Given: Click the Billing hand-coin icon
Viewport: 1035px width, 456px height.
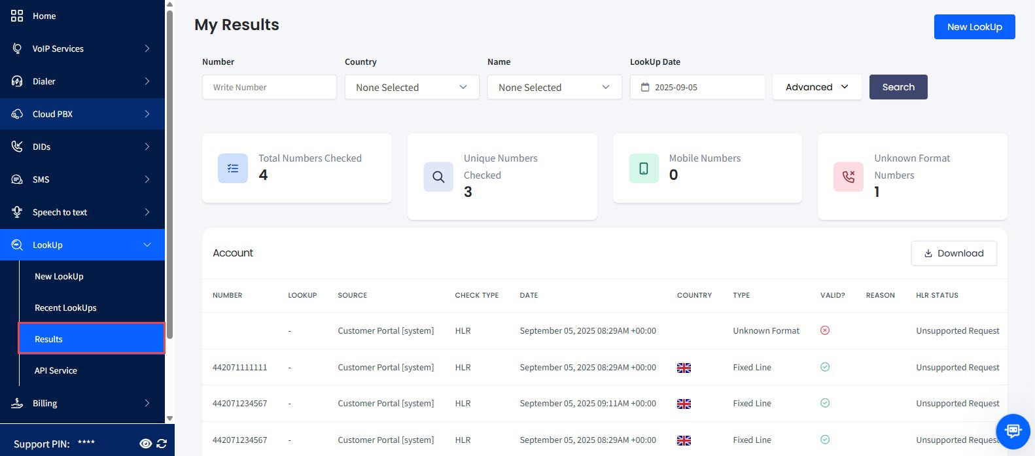Looking at the screenshot, I should [x=17, y=403].
